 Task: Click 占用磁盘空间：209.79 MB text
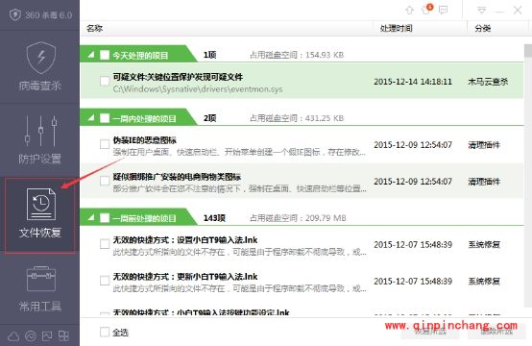[298, 217]
